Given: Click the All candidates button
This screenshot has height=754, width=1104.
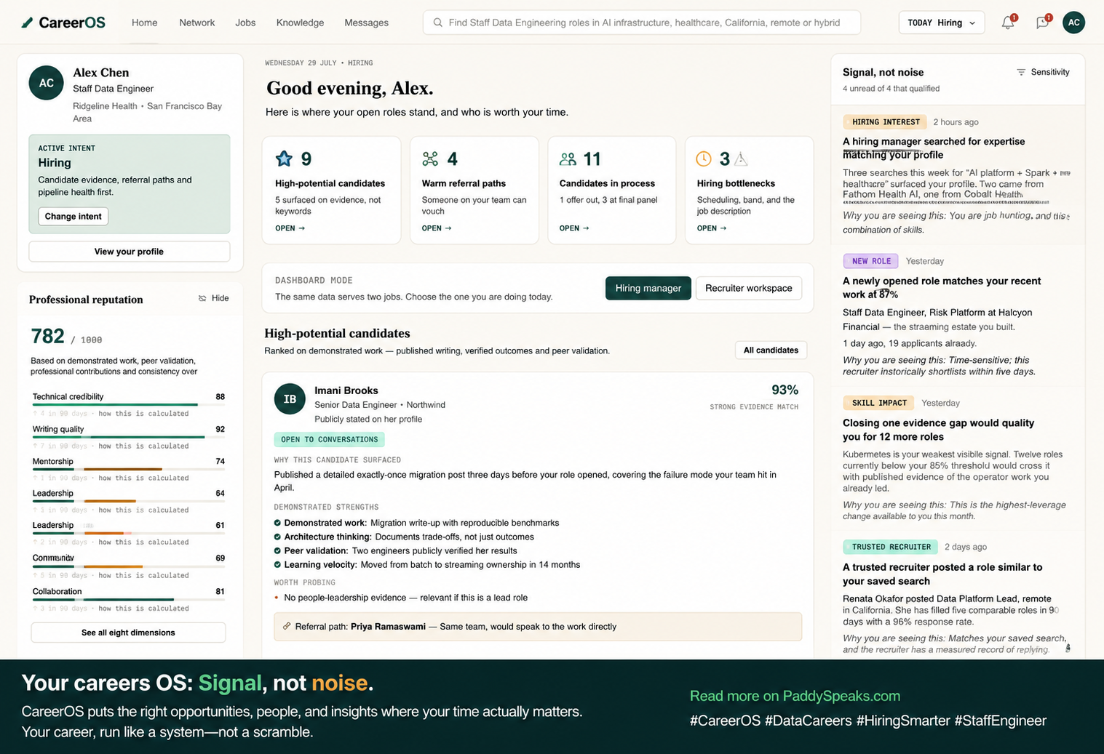Looking at the screenshot, I should [x=771, y=350].
